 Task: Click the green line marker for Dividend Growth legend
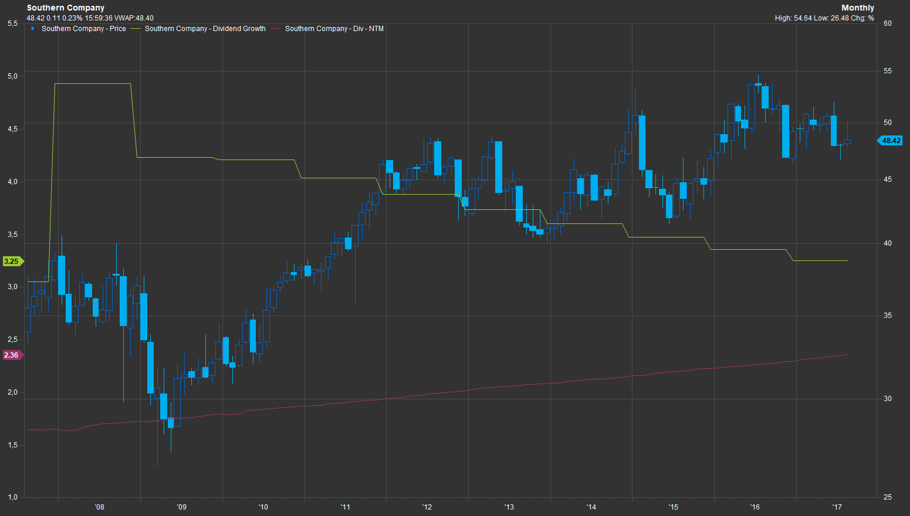click(x=135, y=28)
